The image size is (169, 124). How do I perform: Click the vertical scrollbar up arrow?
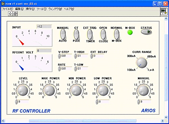point(166,19)
